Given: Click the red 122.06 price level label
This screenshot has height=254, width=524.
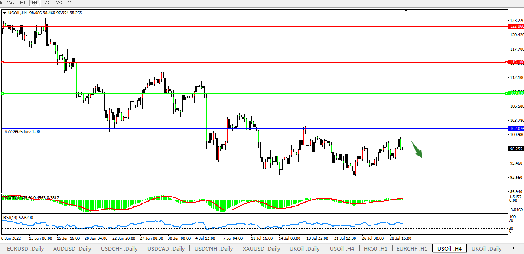Looking at the screenshot, I should tap(516, 26).
